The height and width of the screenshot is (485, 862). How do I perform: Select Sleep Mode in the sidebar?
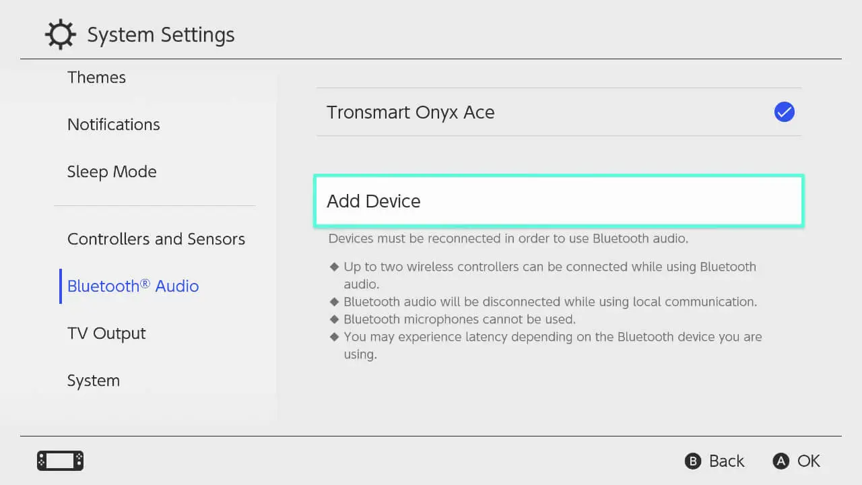click(x=112, y=172)
